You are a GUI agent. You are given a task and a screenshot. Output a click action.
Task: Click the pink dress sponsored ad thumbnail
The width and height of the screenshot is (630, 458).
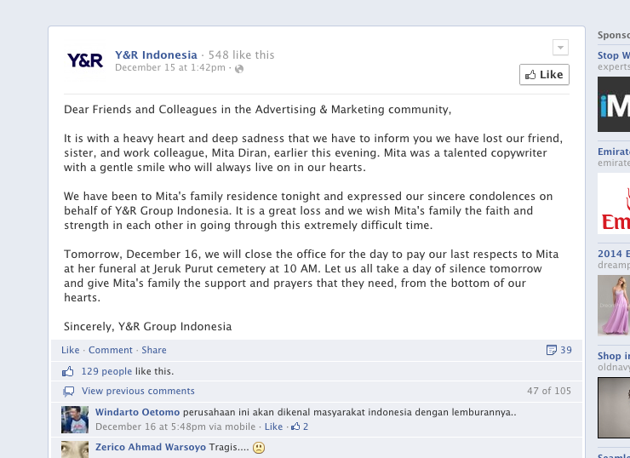pyautogui.click(x=612, y=305)
